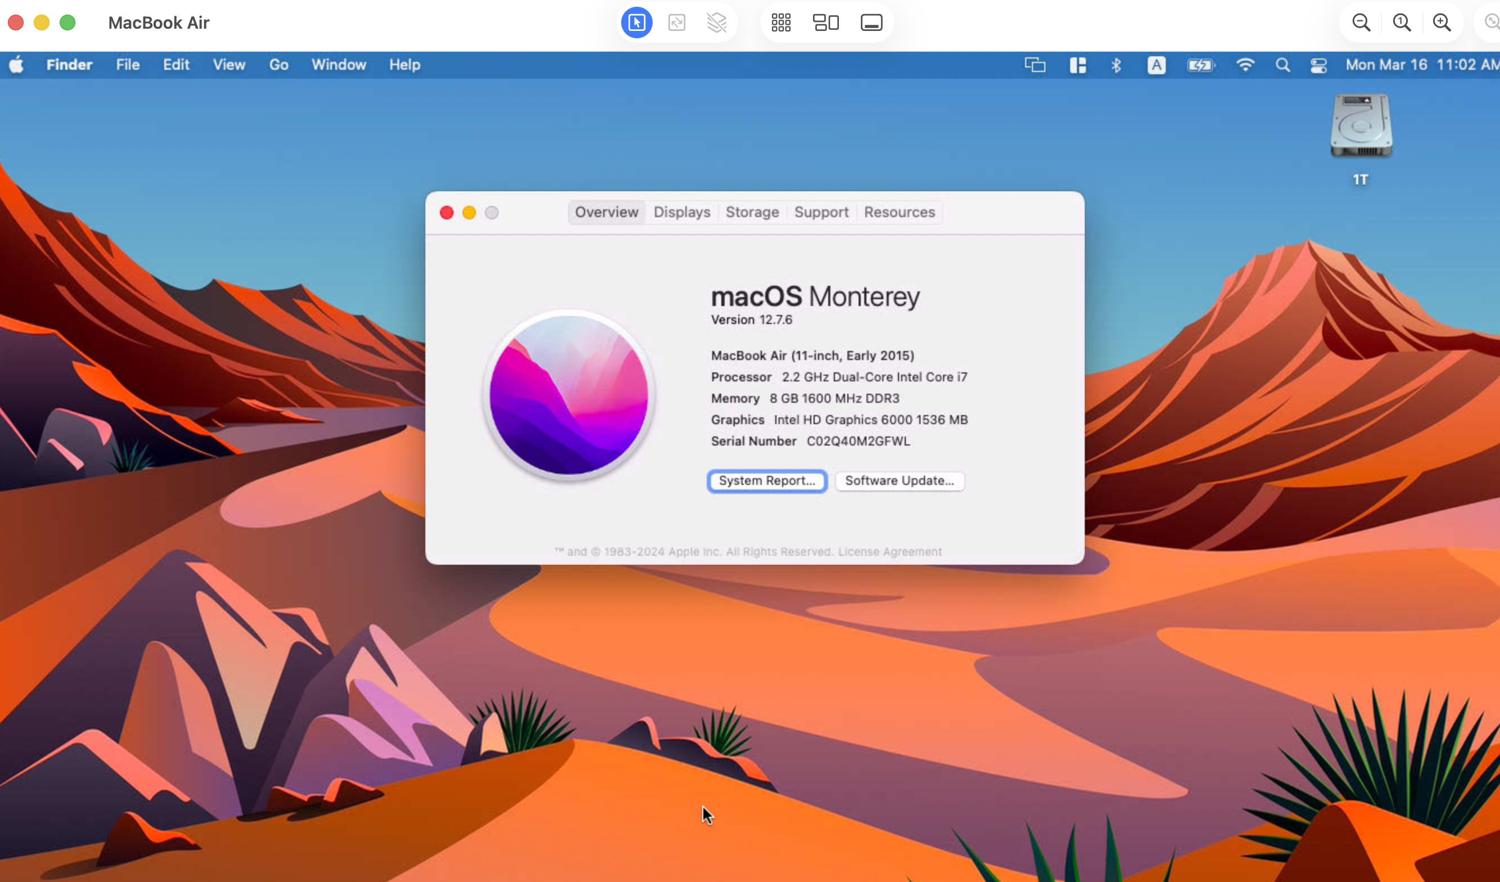Select the control mode cursor icon
Screen dimensions: 1500x882
[636, 22]
